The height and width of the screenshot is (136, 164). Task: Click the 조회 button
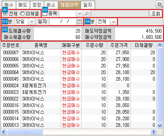156,14
